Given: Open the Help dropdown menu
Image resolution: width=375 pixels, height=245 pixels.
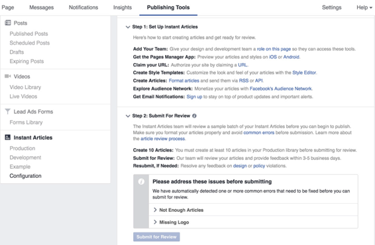Looking at the screenshot, I should click(x=364, y=7).
